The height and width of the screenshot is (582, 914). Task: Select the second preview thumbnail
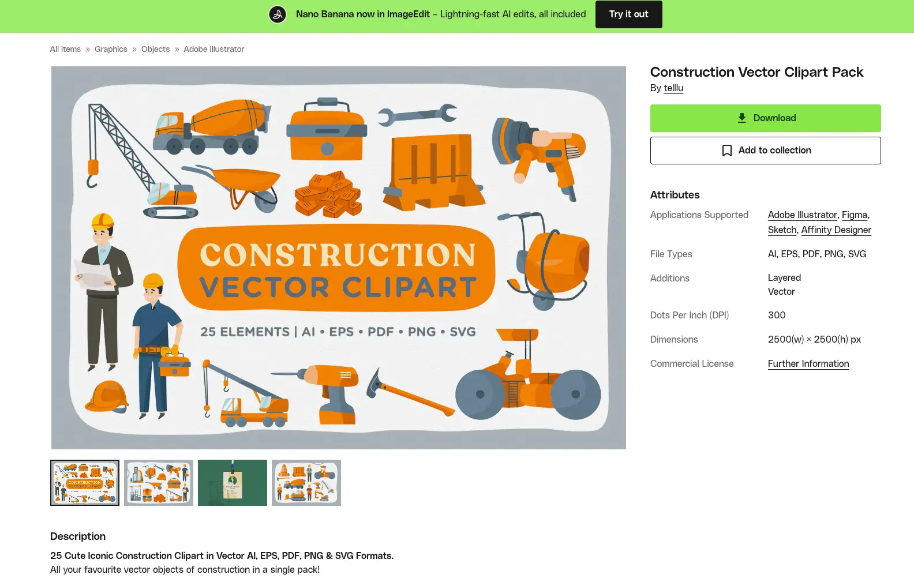click(159, 483)
